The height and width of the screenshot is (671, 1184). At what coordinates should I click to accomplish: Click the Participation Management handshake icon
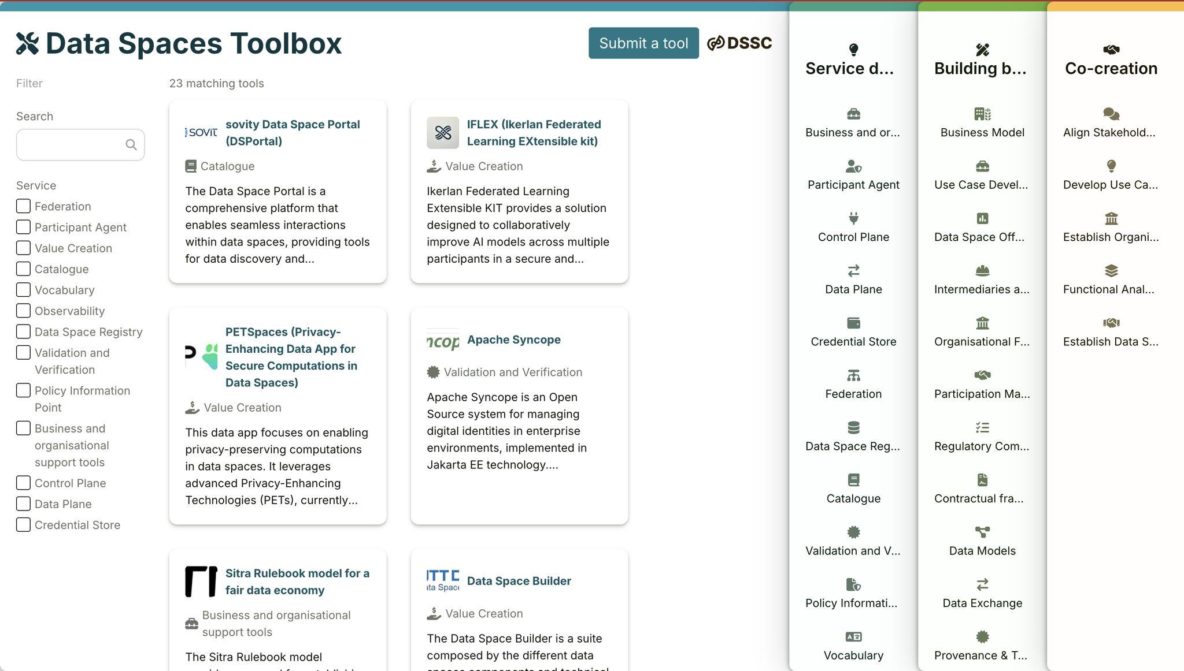(982, 375)
